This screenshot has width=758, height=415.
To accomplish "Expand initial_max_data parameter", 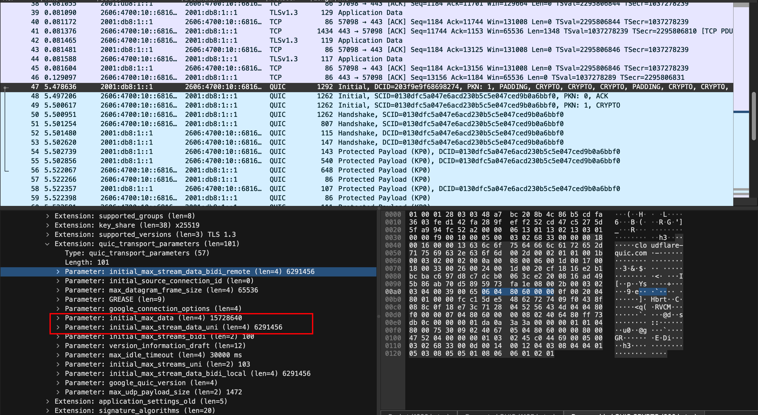I will coord(58,318).
